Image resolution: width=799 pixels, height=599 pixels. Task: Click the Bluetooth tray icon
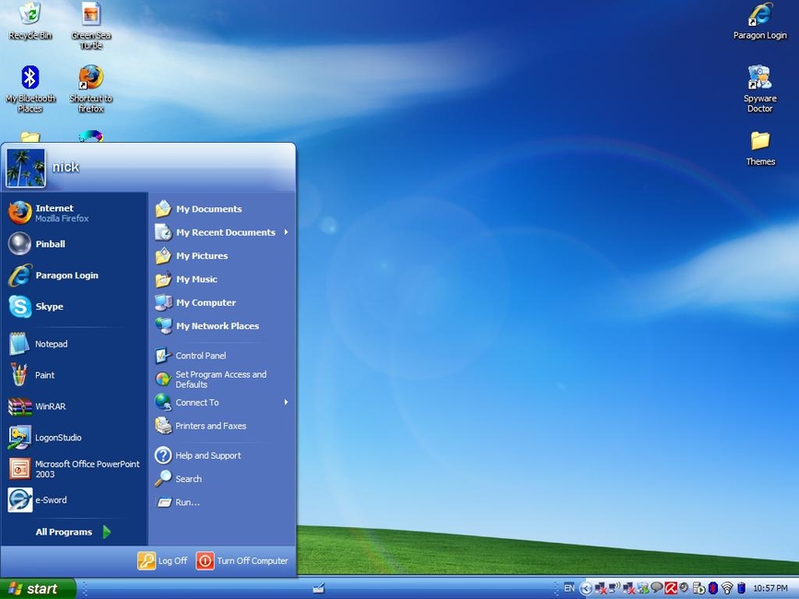coord(713,588)
